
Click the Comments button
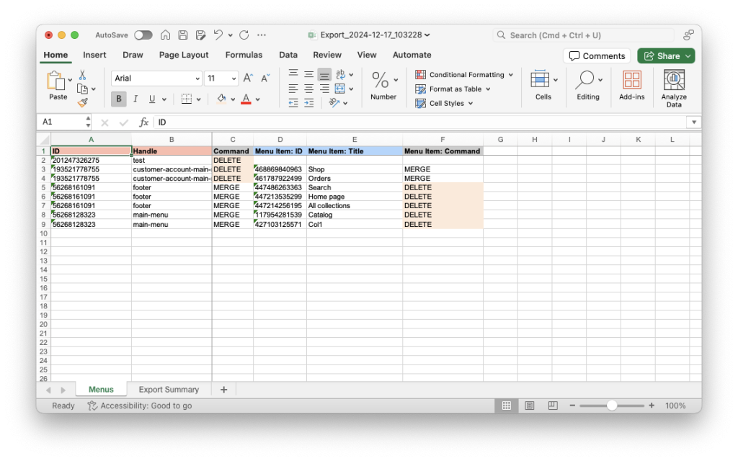coord(597,55)
